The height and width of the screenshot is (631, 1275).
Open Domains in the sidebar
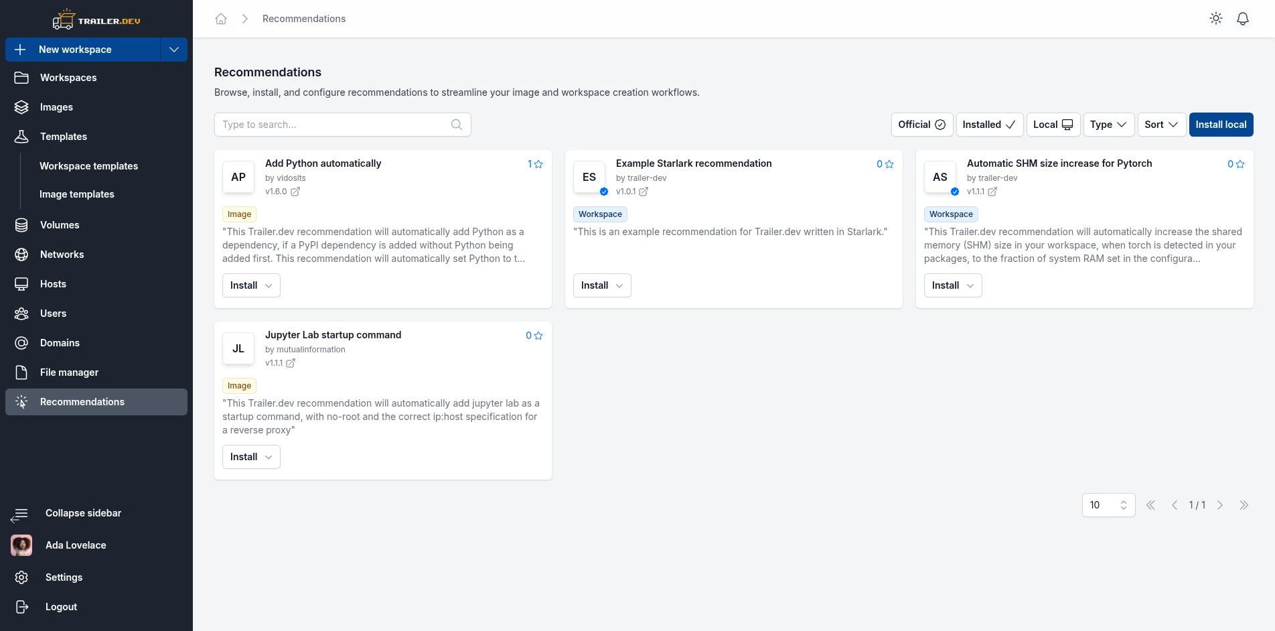[x=96, y=343]
